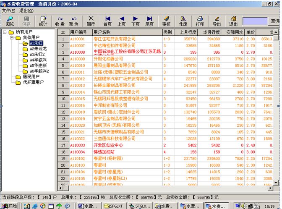Viewport: 282px width, 209px height.
Task: Click the 用户名称 column header
Action: 127,32
